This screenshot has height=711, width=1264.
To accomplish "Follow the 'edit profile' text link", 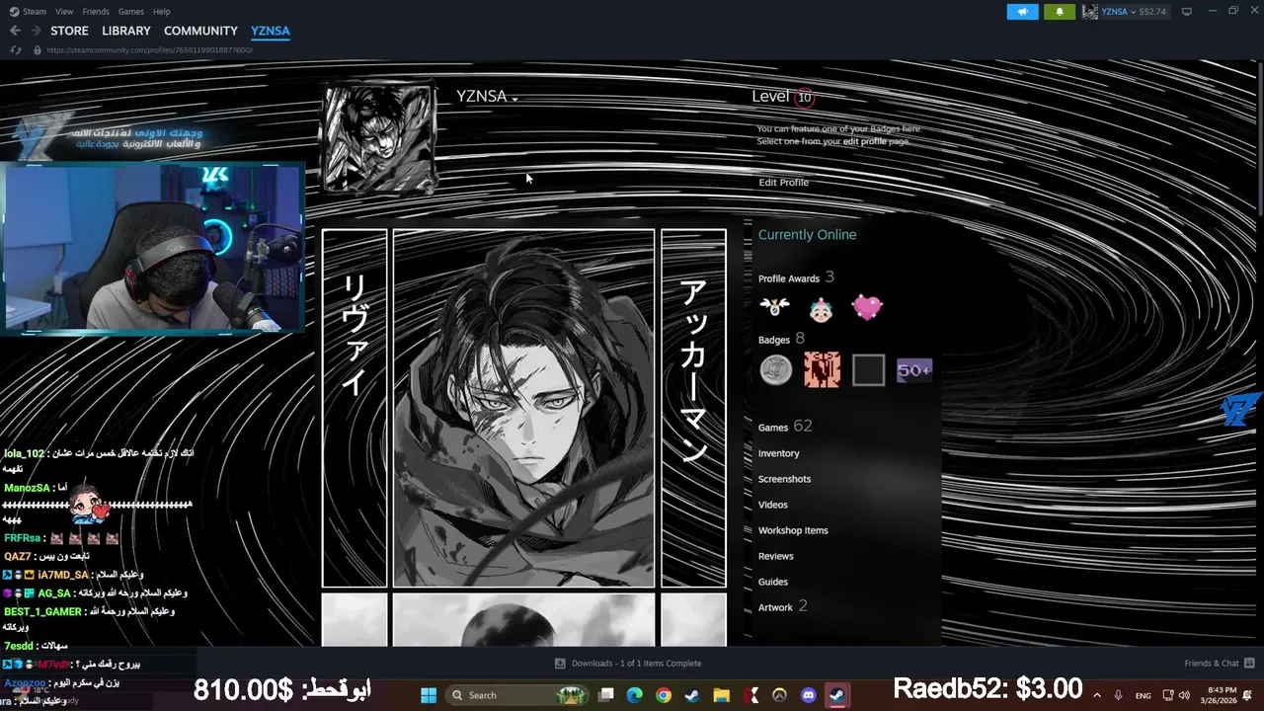I will [864, 141].
